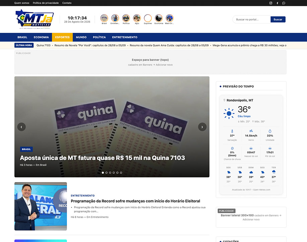This screenshot has width=307, height=242.
Task: Click the DOM forecast cloud icon
Action: pyautogui.click(x=251, y=172)
